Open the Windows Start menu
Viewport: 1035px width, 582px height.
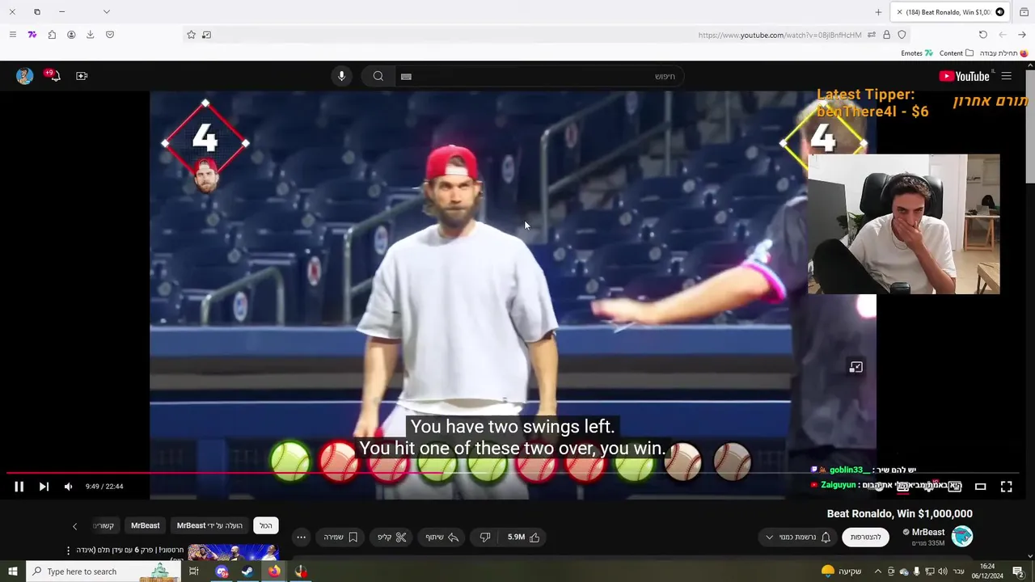click(x=13, y=571)
